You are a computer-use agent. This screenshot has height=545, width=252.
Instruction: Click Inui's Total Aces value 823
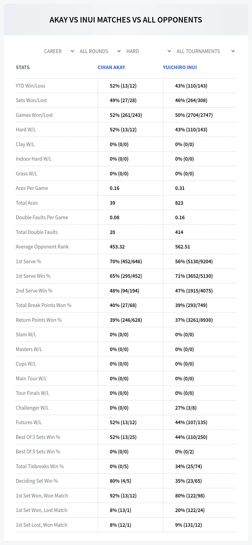(x=179, y=203)
